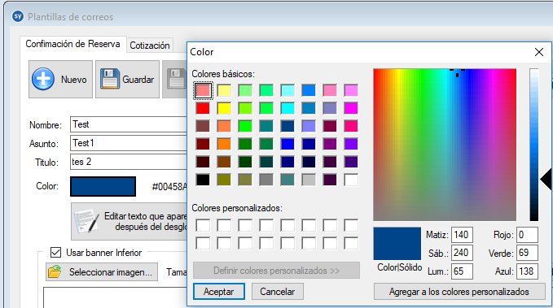The width and height of the screenshot is (553, 308).
Task: Click the Verde value field
Action: (x=527, y=253)
